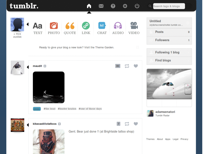The height and width of the screenshot is (154, 205).
Task: Create a new Audio post
Action: [118, 28]
